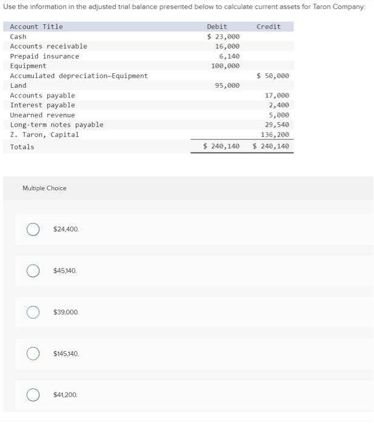Click the Accounts receivable row label
The width and height of the screenshot is (374, 424).
point(48,46)
